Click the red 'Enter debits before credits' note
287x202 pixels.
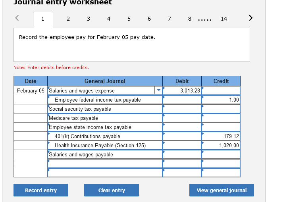[51, 67]
